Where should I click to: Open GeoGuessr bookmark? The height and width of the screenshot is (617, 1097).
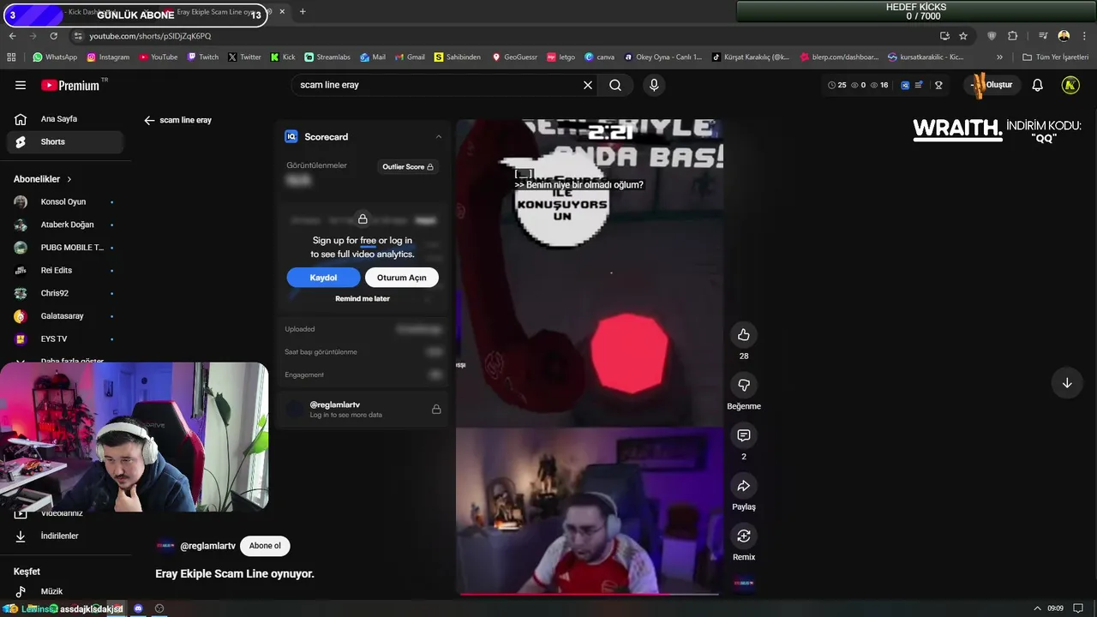click(514, 57)
